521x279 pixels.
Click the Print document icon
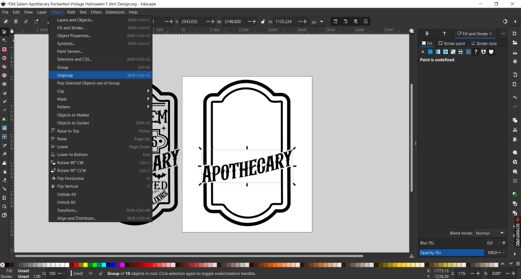515,61
